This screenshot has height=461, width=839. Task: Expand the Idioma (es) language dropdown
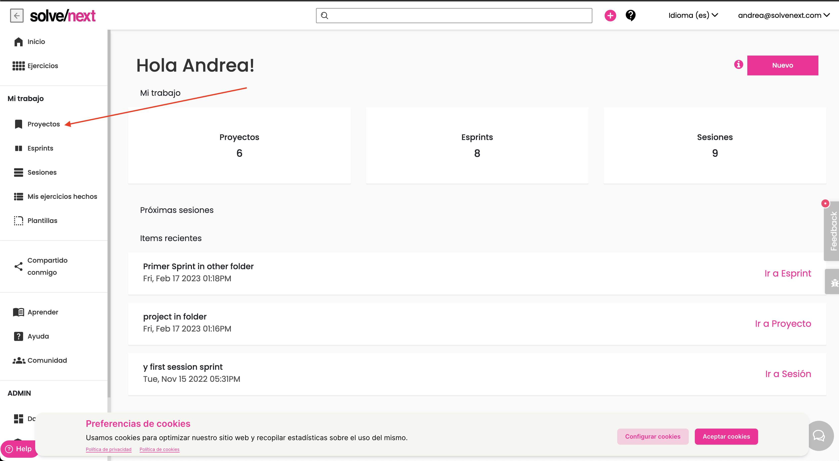[x=693, y=15]
